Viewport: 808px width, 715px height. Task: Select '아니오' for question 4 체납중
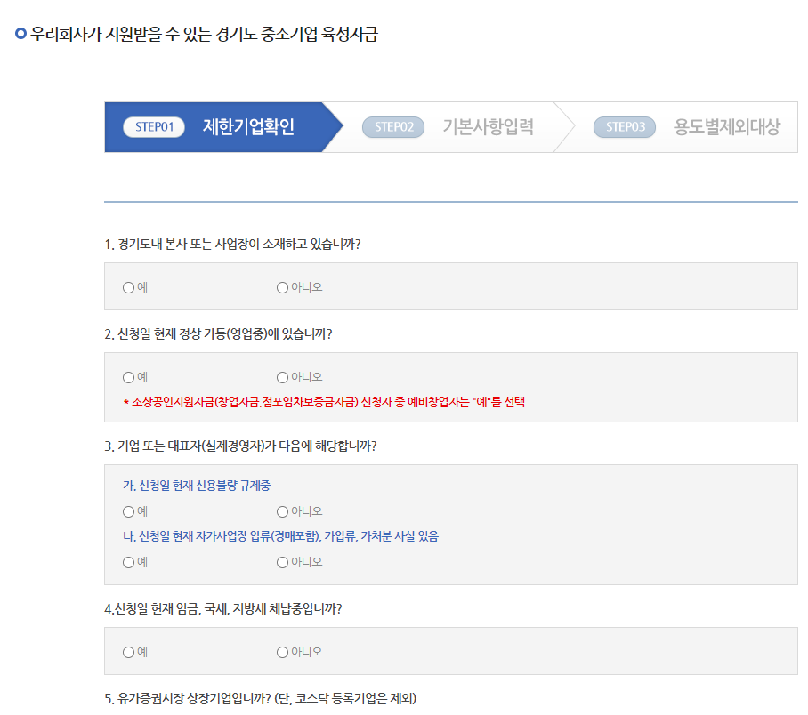(x=282, y=652)
